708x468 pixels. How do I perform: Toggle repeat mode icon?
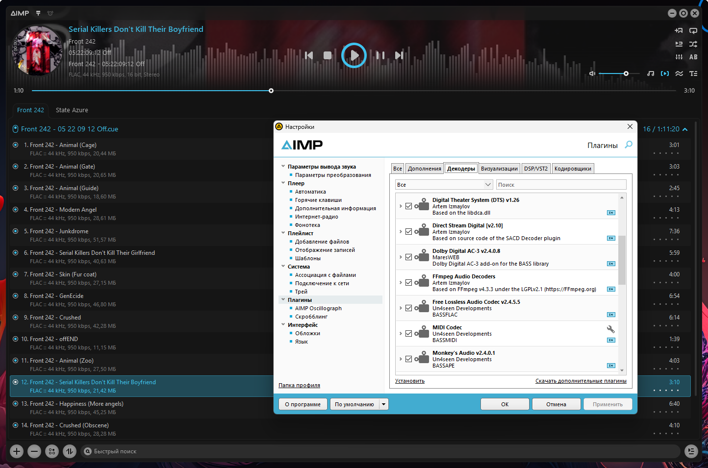(x=693, y=30)
